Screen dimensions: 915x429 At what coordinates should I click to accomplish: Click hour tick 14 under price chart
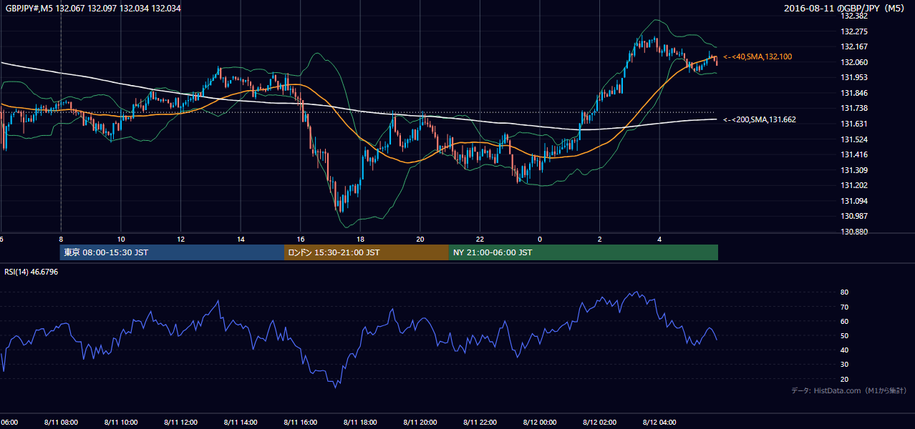pos(241,240)
